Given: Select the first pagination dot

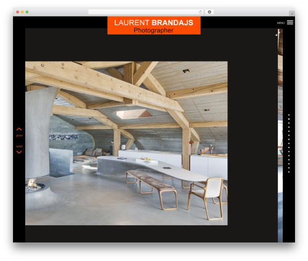Looking at the screenshot, I should coord(289,115).
